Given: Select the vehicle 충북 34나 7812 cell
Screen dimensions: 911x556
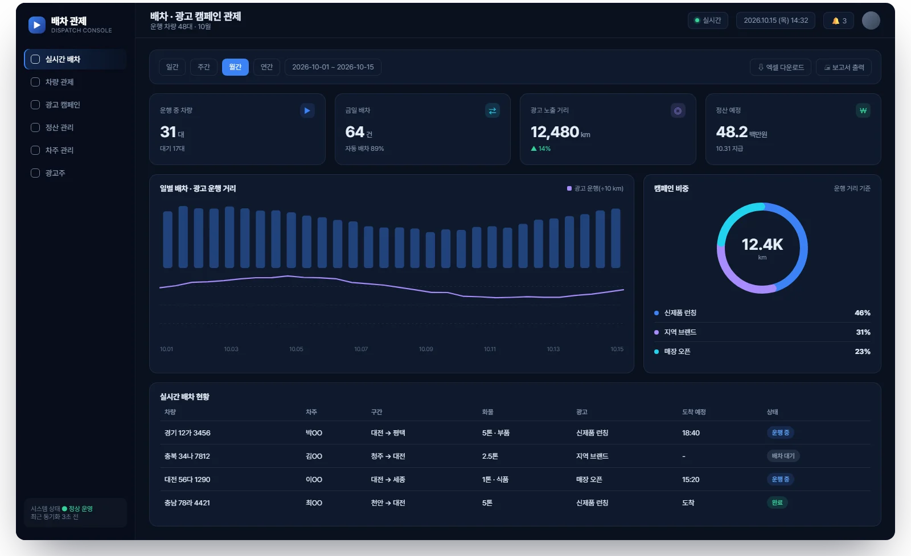Looking at the screenshot, I should tap(187, 456).
